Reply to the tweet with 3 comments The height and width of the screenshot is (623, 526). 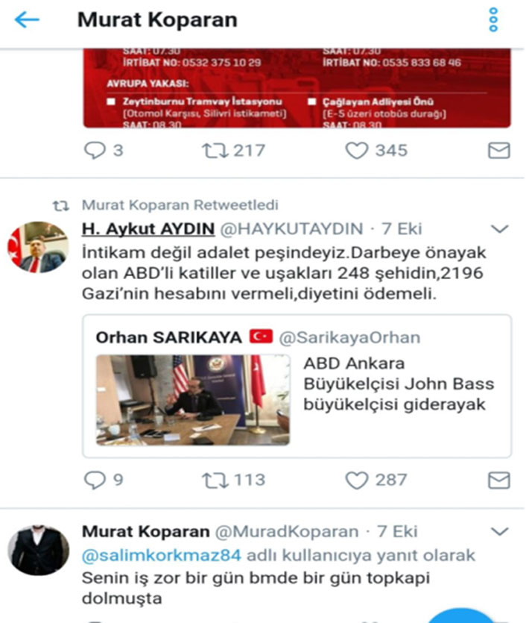click(95, 151)
